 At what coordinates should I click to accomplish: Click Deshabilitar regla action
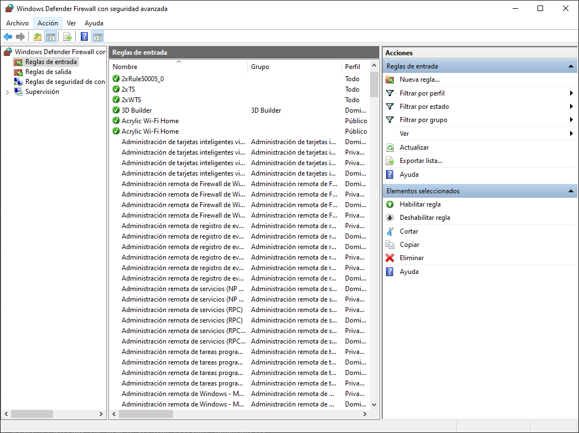coord(425,218)
